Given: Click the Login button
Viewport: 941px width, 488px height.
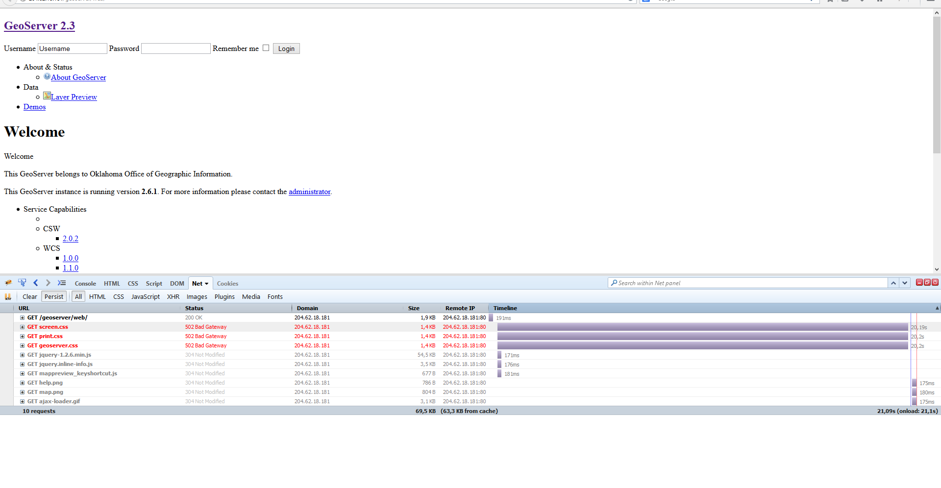Looking at the screenshot, I should (286, 49).
